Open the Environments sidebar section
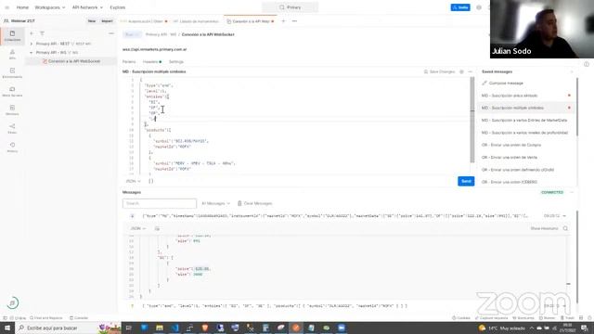 (12, 73)
